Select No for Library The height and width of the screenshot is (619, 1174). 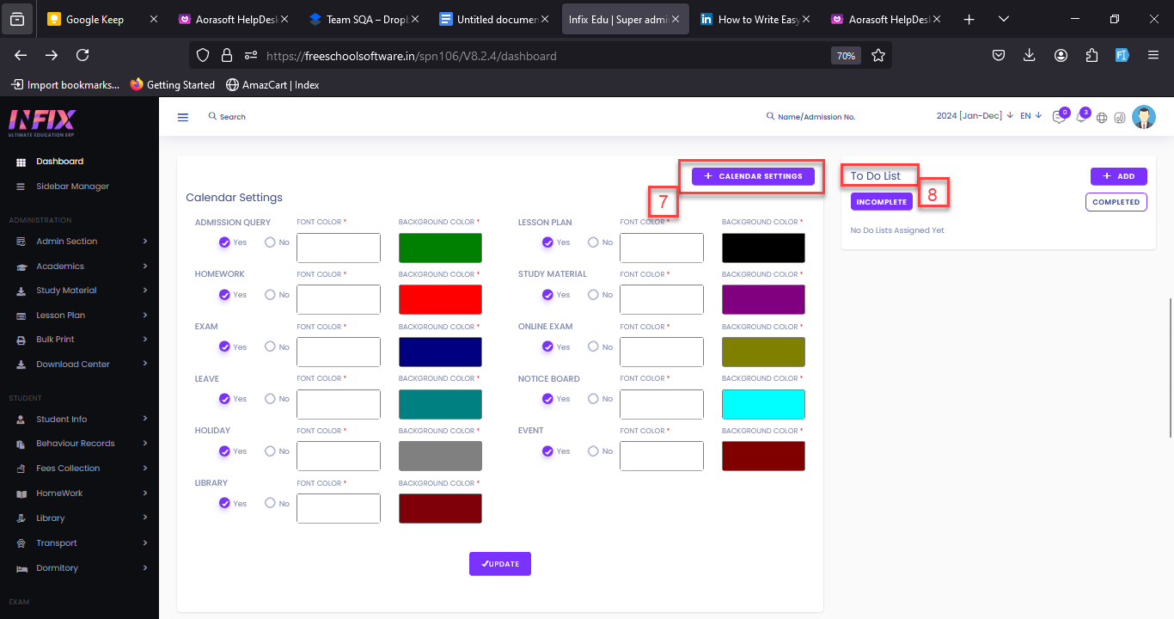pyautogui.click(x=270, y=504)
